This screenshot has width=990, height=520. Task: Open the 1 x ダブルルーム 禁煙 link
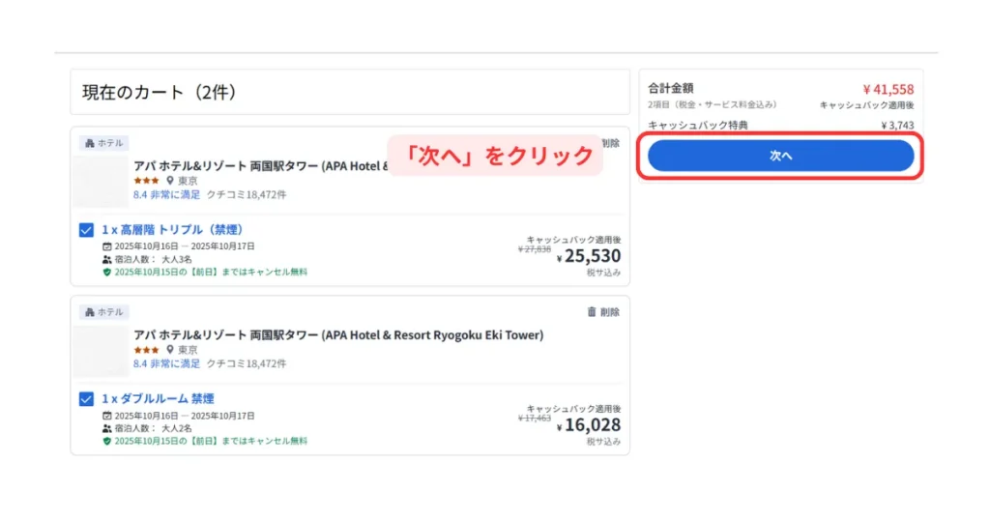[158, 399]
